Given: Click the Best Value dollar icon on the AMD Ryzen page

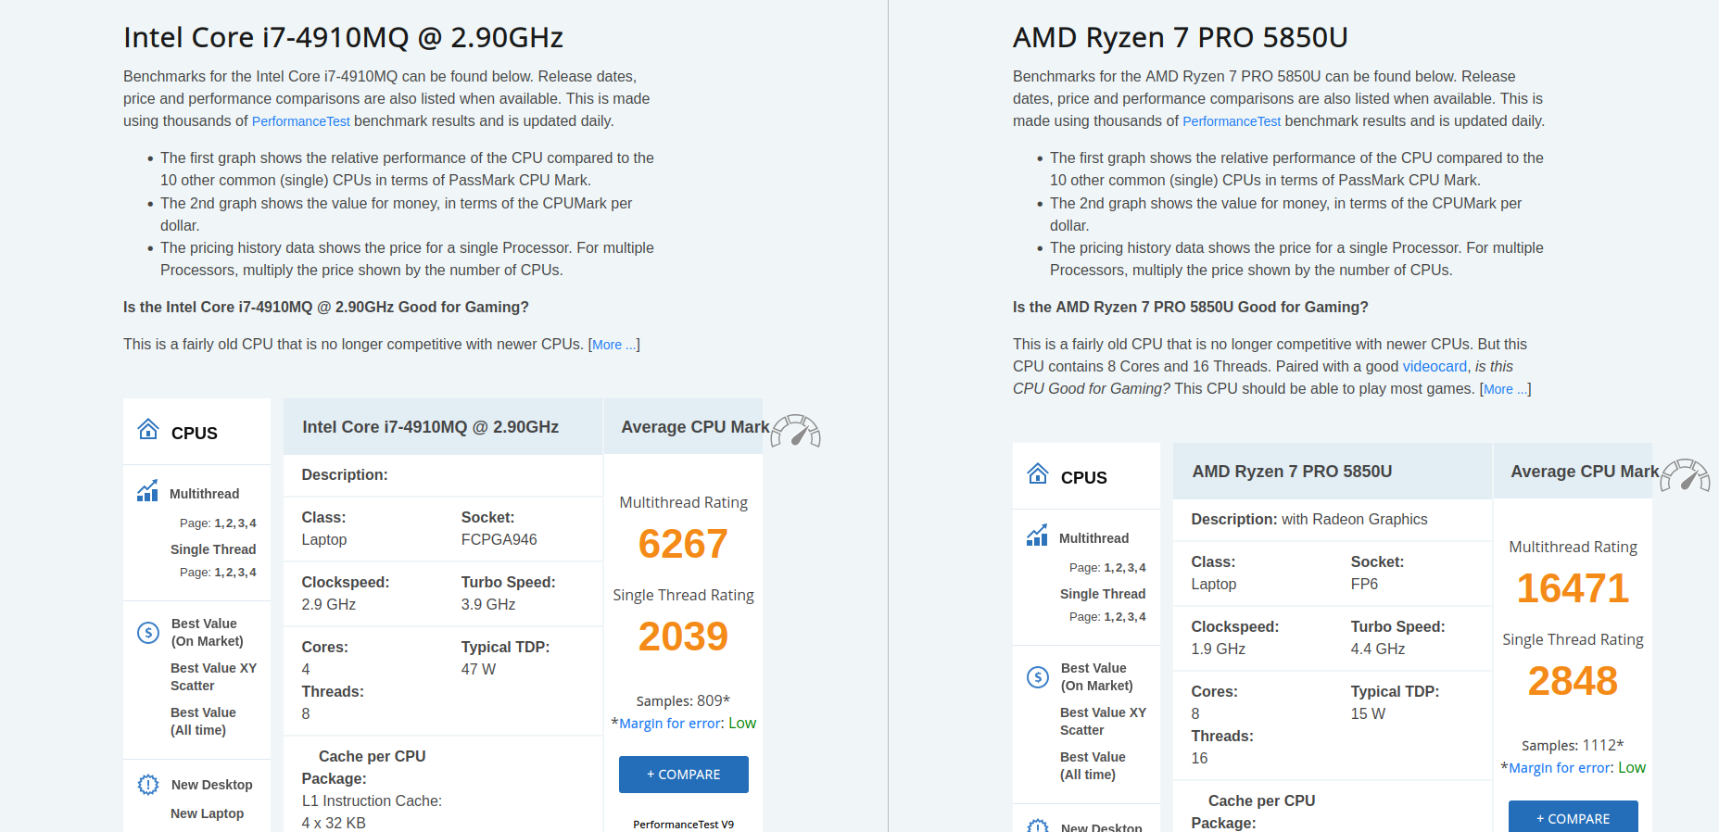Looking at the screenshot, I should 1038,676.
